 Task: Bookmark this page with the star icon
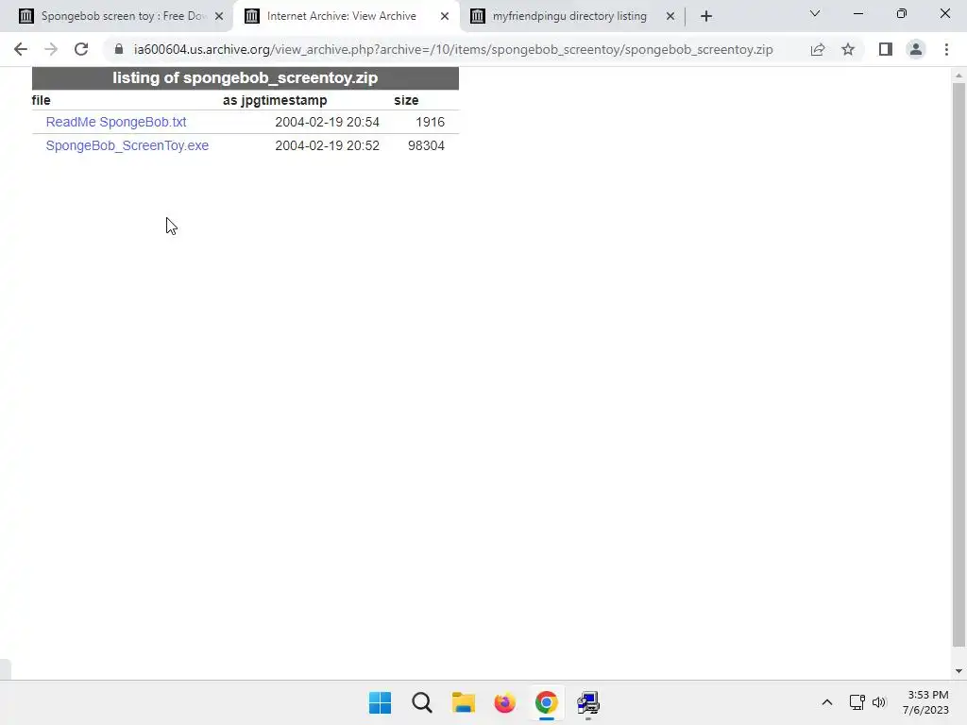848,49
